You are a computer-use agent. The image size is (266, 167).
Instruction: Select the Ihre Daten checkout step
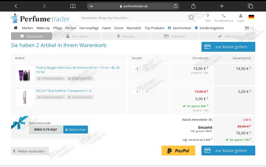pyautogui.click(x=77, y=36)
